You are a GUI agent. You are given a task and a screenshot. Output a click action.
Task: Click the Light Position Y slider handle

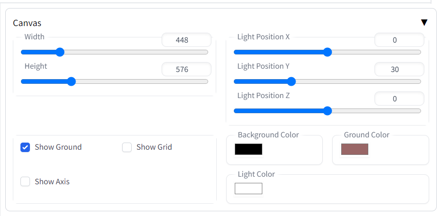pyautogui.click(x=292, y=81)
